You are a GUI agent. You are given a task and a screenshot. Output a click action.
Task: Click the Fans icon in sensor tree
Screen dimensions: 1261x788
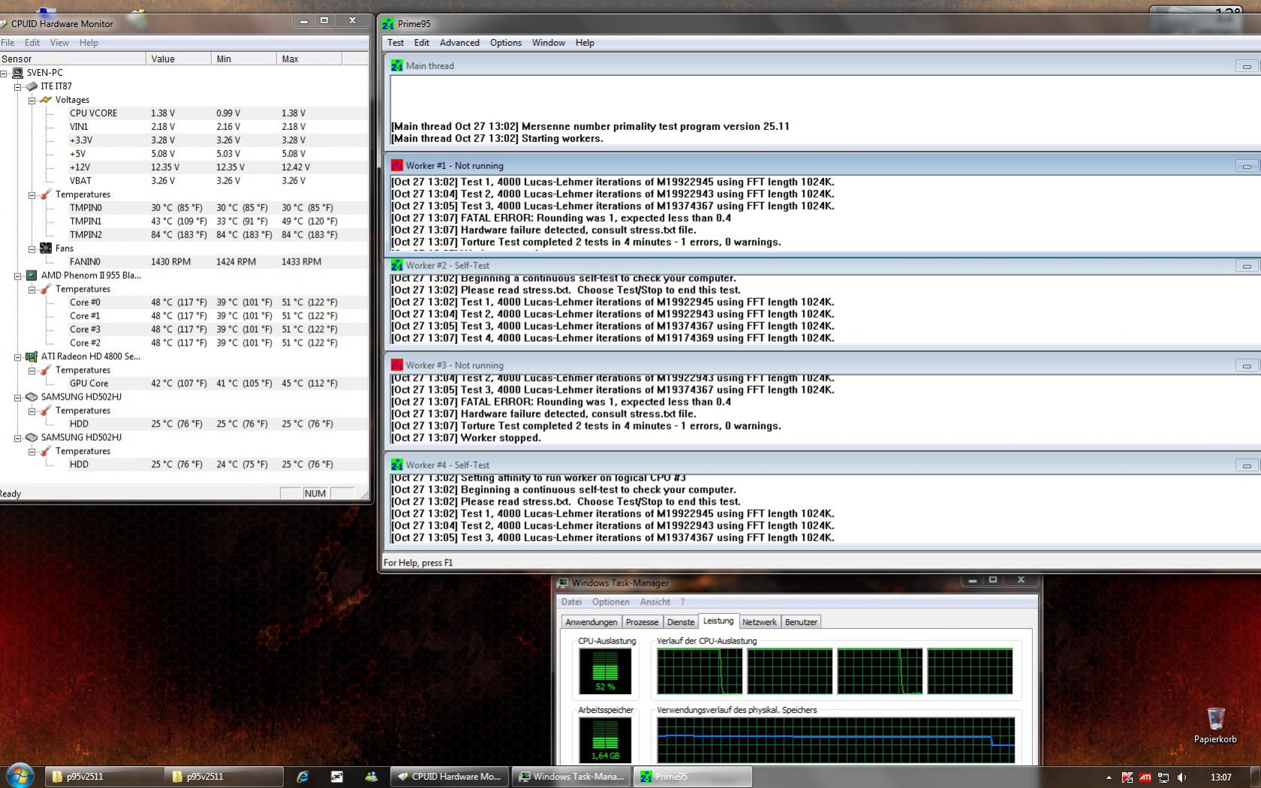click(46, 249)
